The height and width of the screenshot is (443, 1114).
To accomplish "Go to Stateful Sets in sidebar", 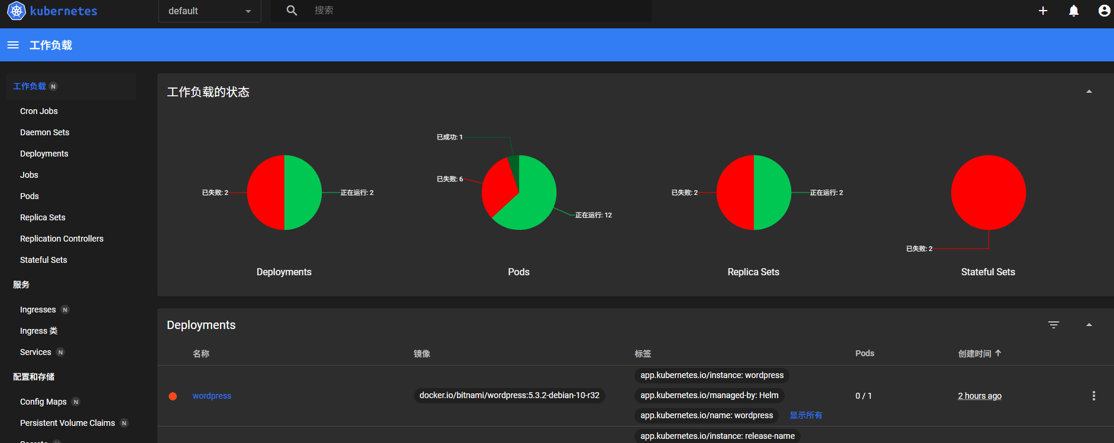I will tap(44, 260).
